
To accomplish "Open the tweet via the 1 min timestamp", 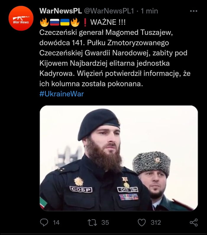I will pos(149,11).
